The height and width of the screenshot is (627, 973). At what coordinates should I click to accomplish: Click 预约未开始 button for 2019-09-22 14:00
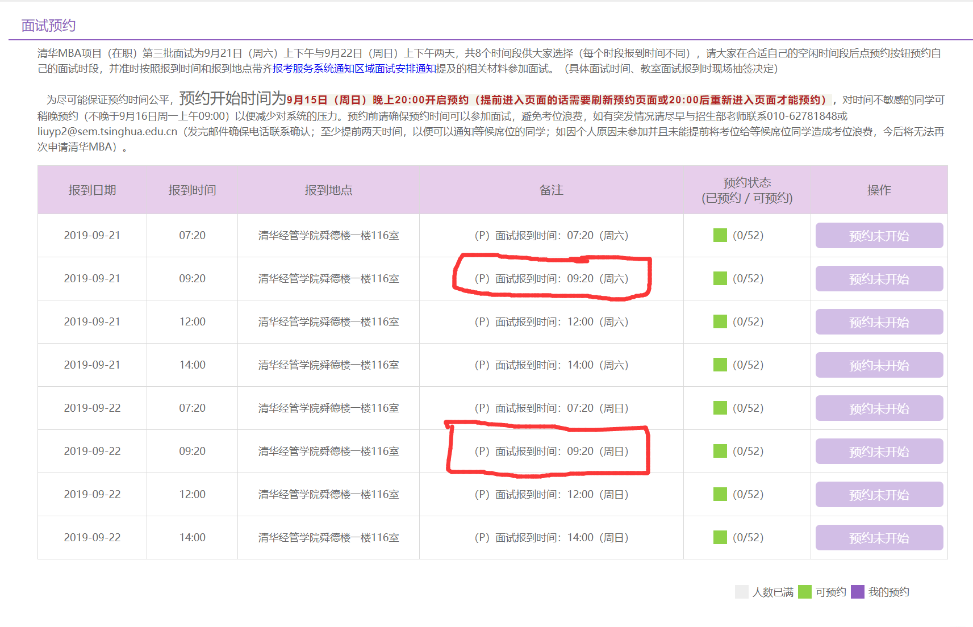click(x=879, y=538)
